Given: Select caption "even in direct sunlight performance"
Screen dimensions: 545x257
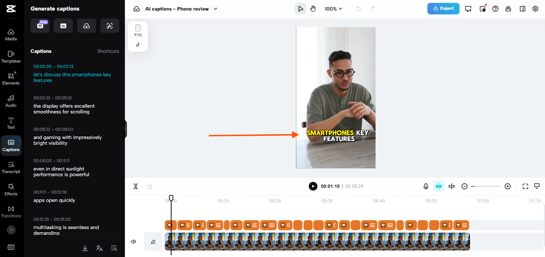Looking at the screenshot, I should (x=61, y=172).
